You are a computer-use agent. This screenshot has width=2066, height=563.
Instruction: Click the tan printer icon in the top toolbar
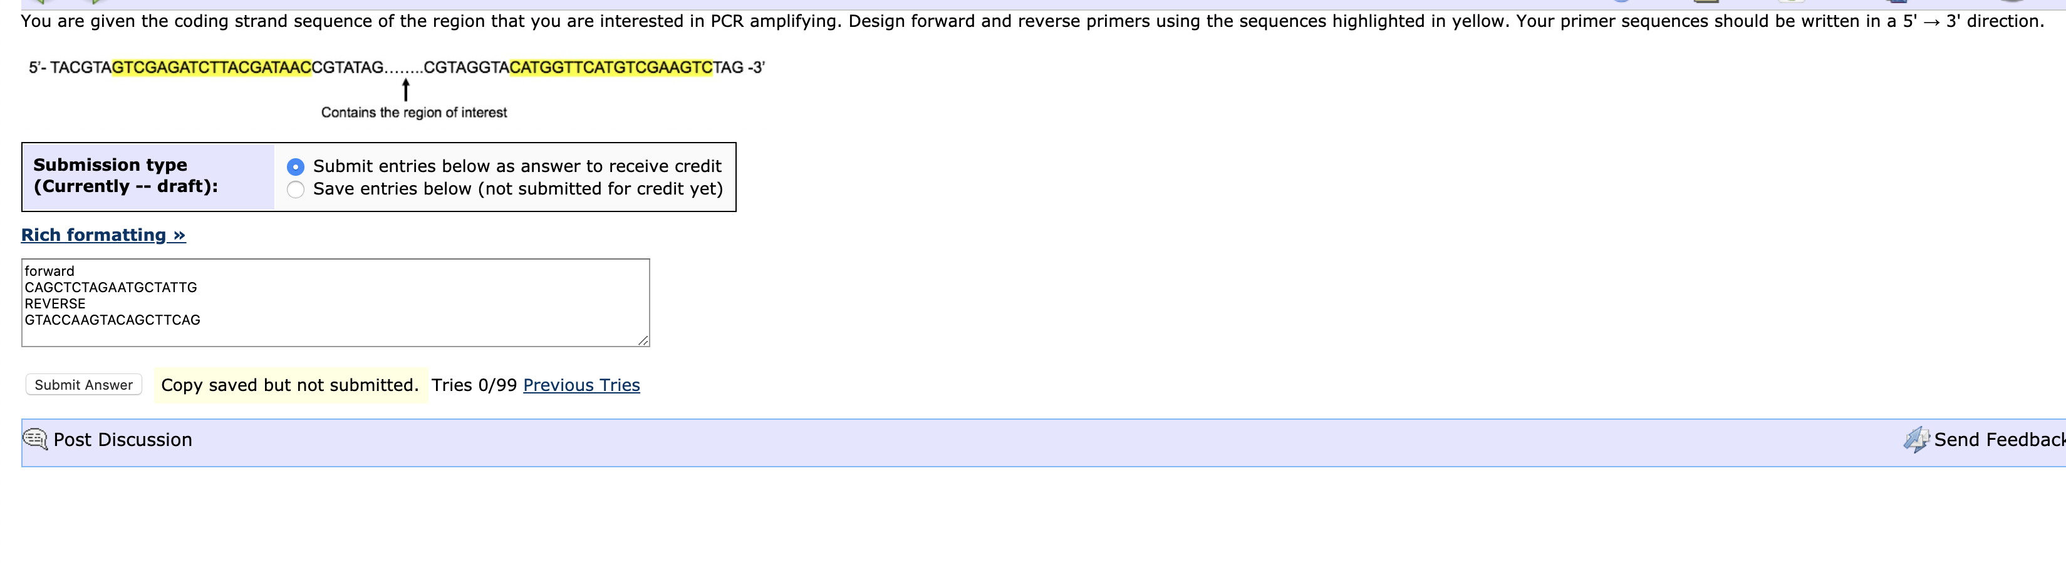[x=1706, y=3]
